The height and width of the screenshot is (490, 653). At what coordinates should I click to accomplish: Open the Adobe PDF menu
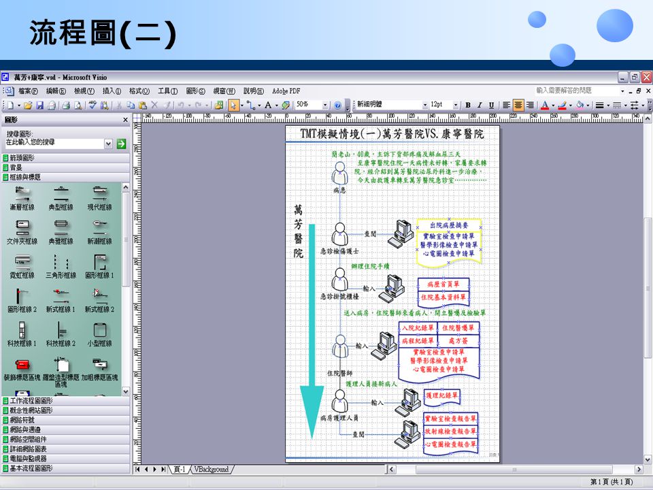286,91
